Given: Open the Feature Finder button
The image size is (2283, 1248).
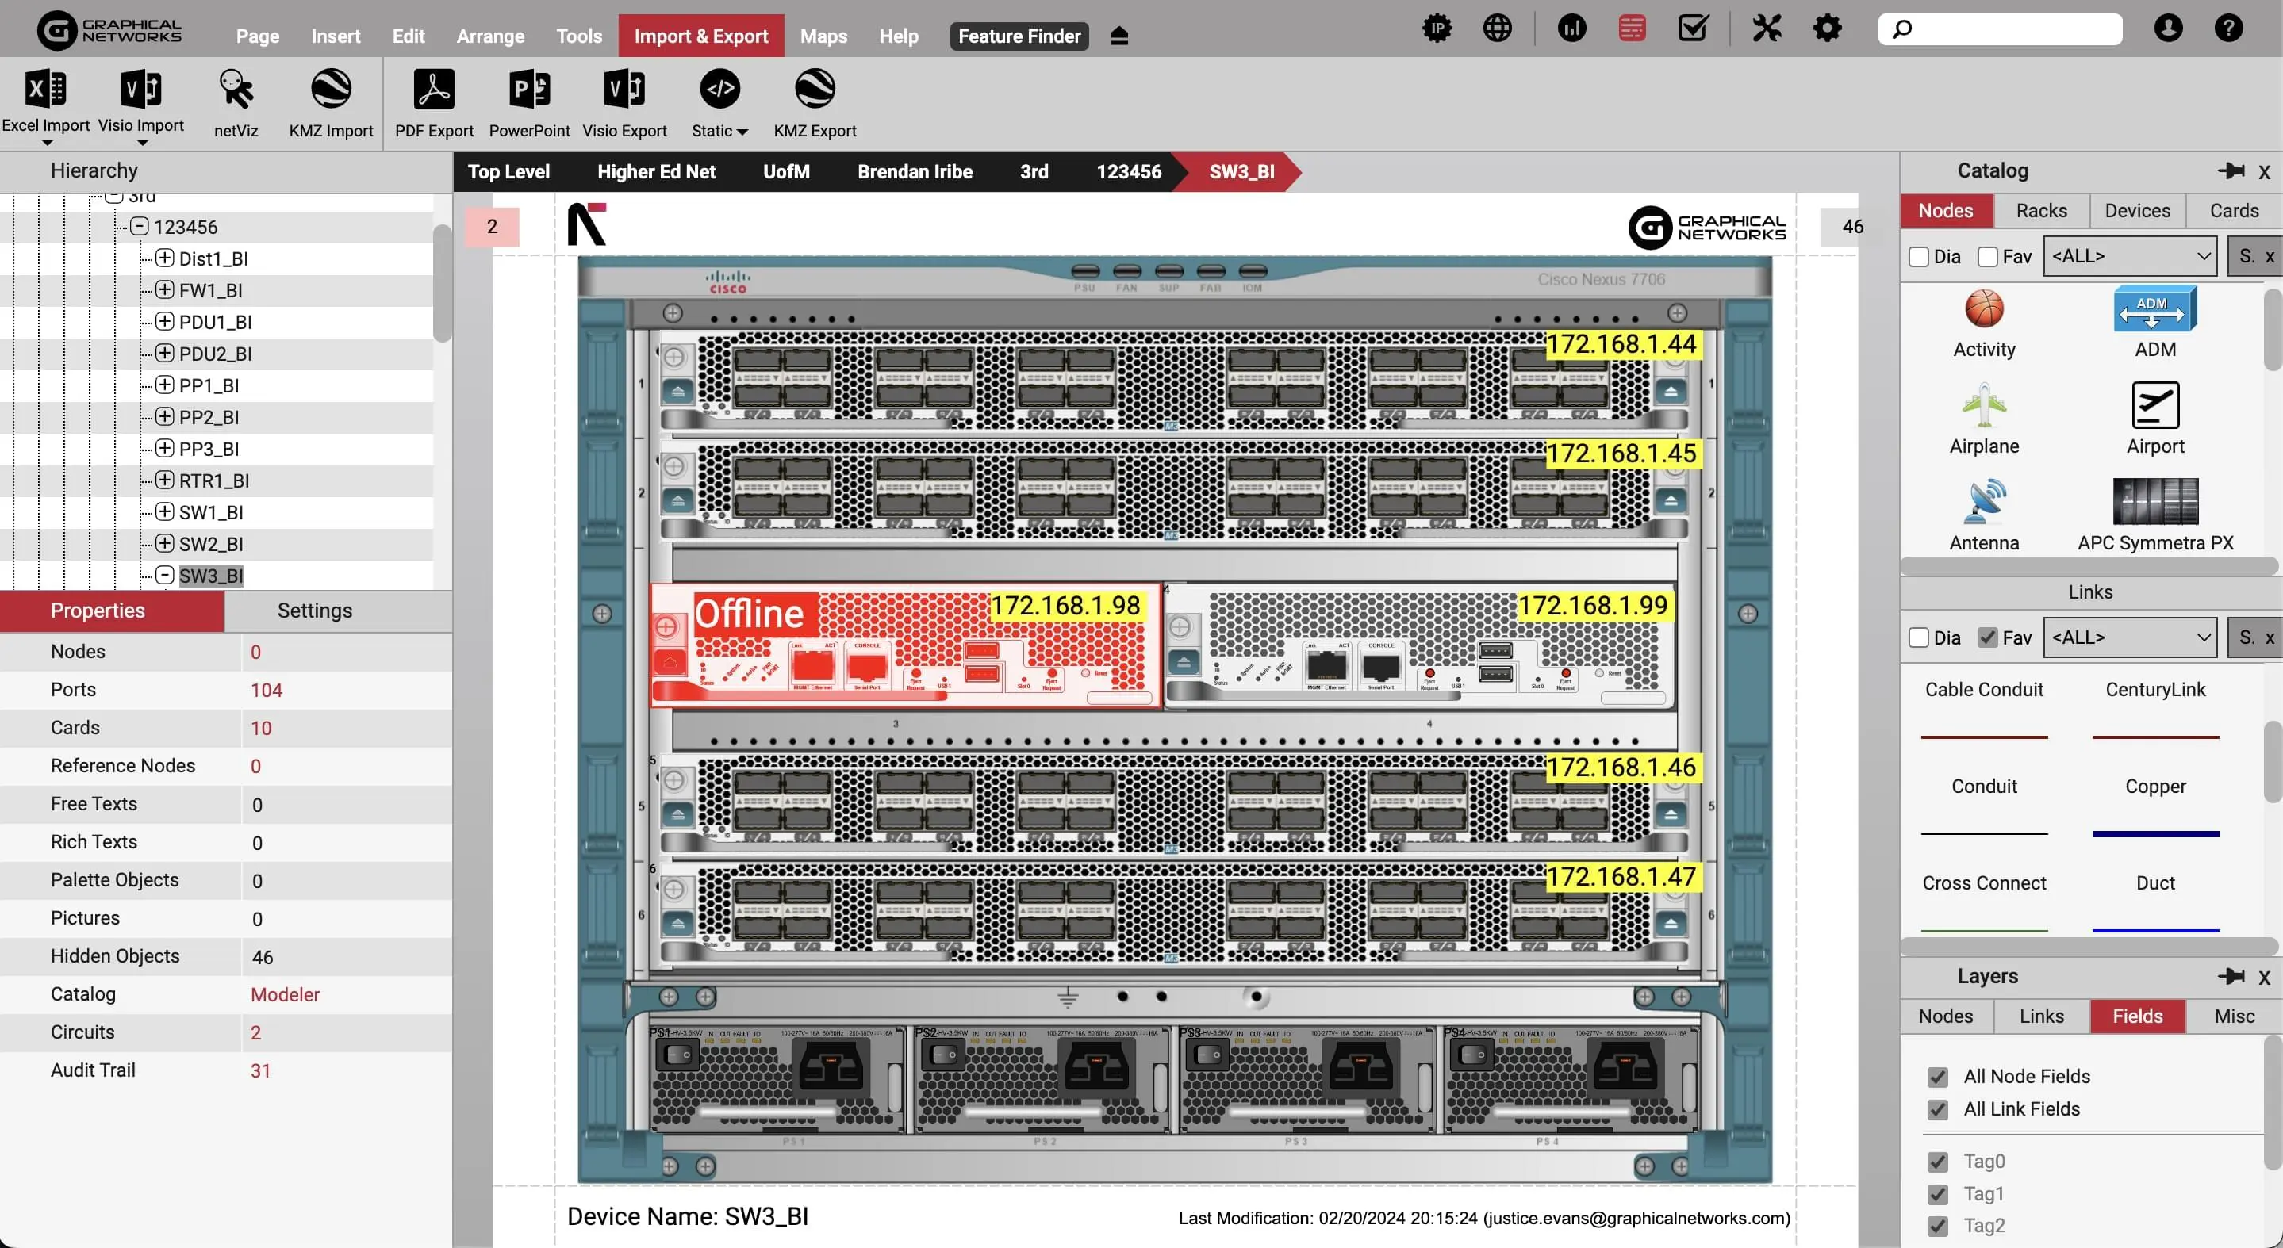Looking at the screenshot, I should click(1019, 36).
